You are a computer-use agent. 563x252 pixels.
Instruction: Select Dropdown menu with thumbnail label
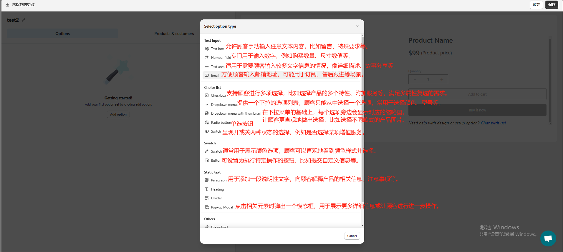236,114
